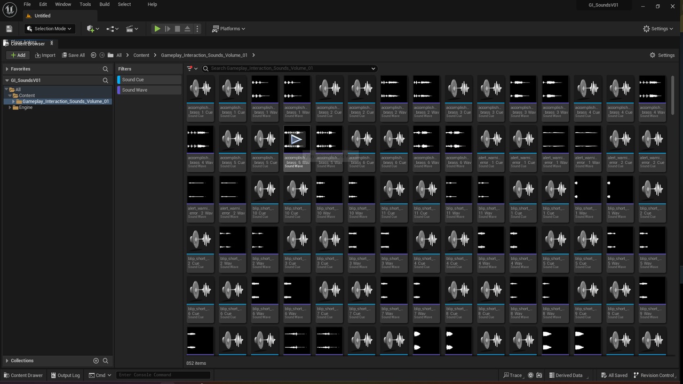Select the Content folder in tree
683x384 pixels.
coord(27,95)
